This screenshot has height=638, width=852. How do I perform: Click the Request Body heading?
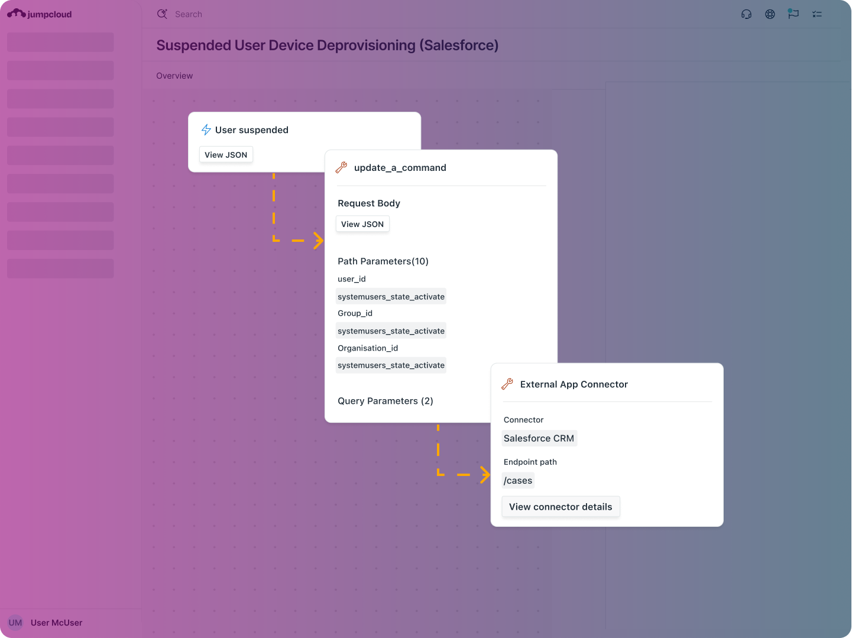[x=369, y=203]
